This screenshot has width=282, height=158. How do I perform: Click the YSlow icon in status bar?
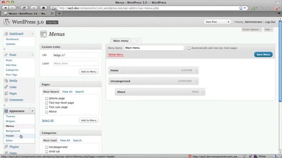256,156
